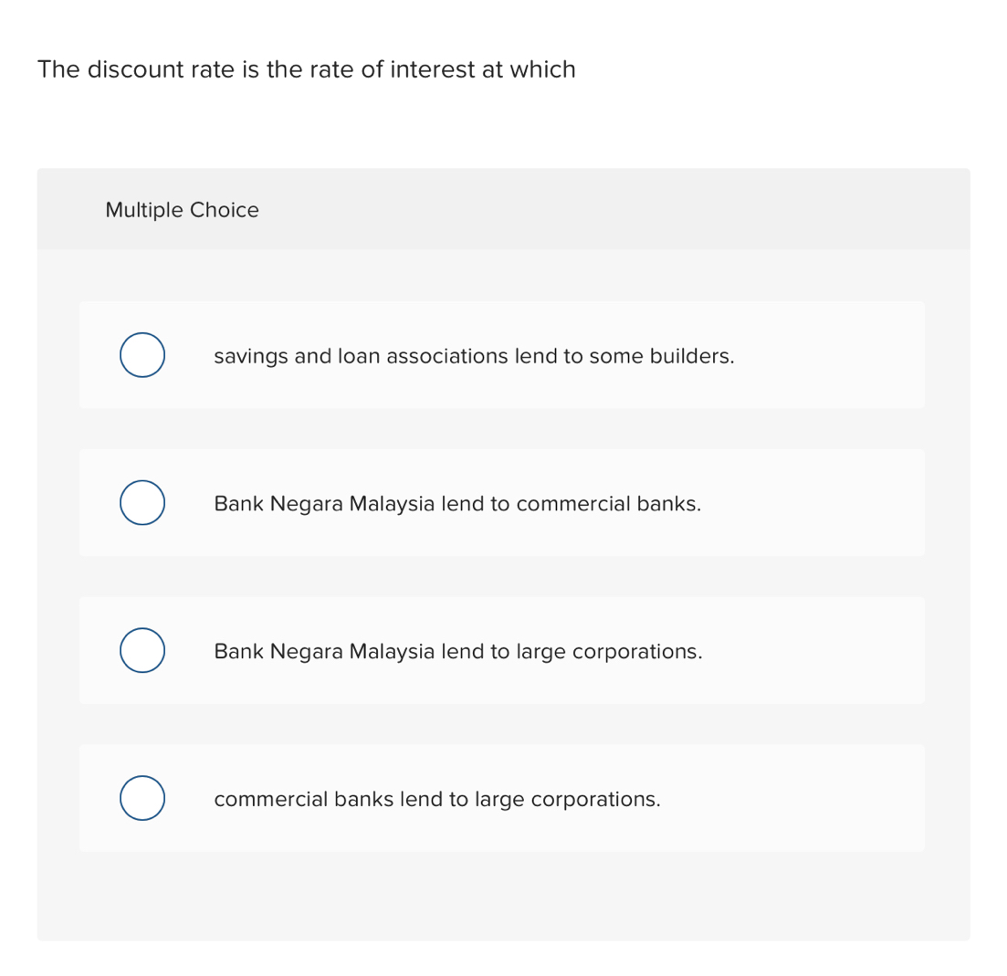Click 'Bank Negara Malaysia' in the third answer option
1007x976 pixels.
324,652
